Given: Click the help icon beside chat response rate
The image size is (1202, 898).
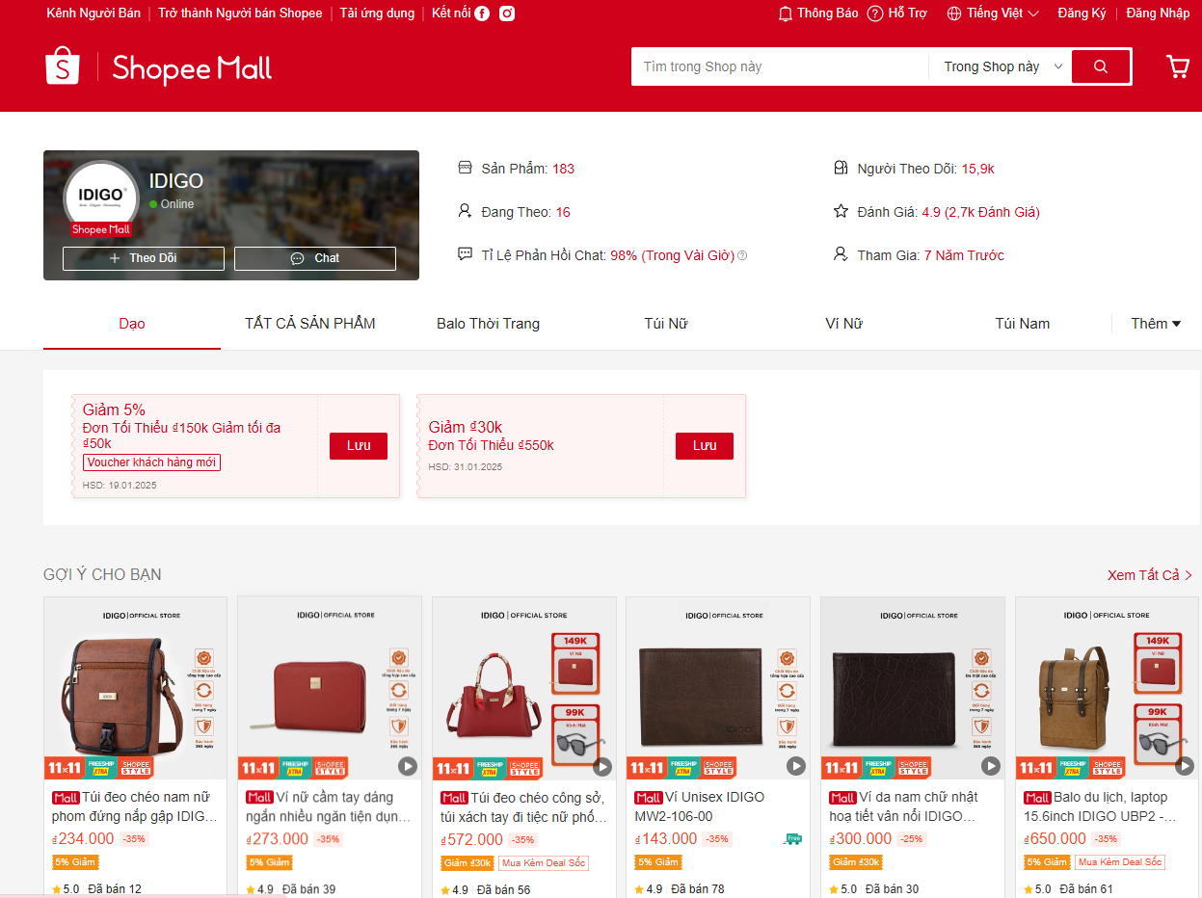Looking at the screenshot, I should coord(742,255).
